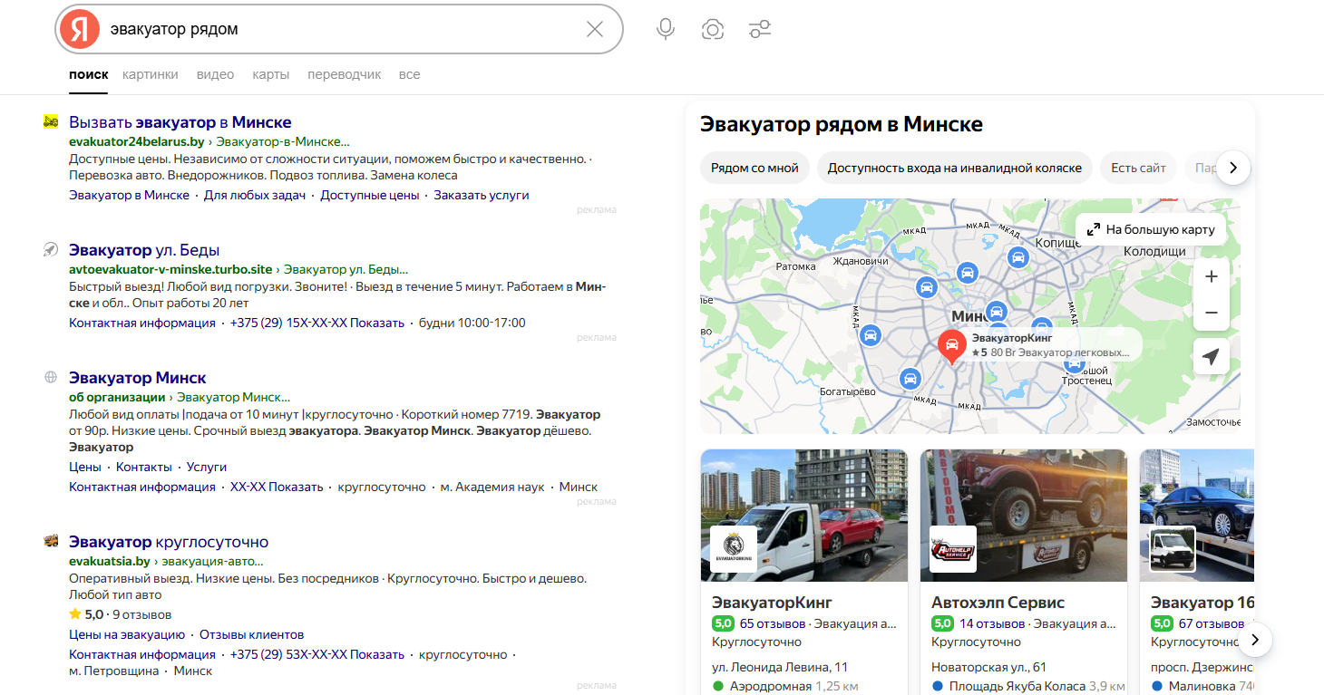Image resolution: width=1324 pixels, height=695 pixels.
Task: Open 'Для любых задач' sitelink
Action: click(255, 195)
